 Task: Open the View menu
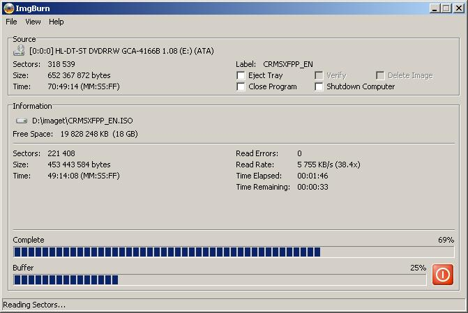[33, 22]
